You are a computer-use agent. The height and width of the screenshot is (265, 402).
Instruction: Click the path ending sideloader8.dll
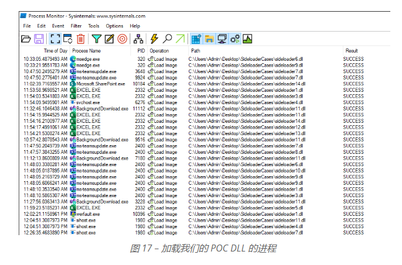[x=245, y=152]
